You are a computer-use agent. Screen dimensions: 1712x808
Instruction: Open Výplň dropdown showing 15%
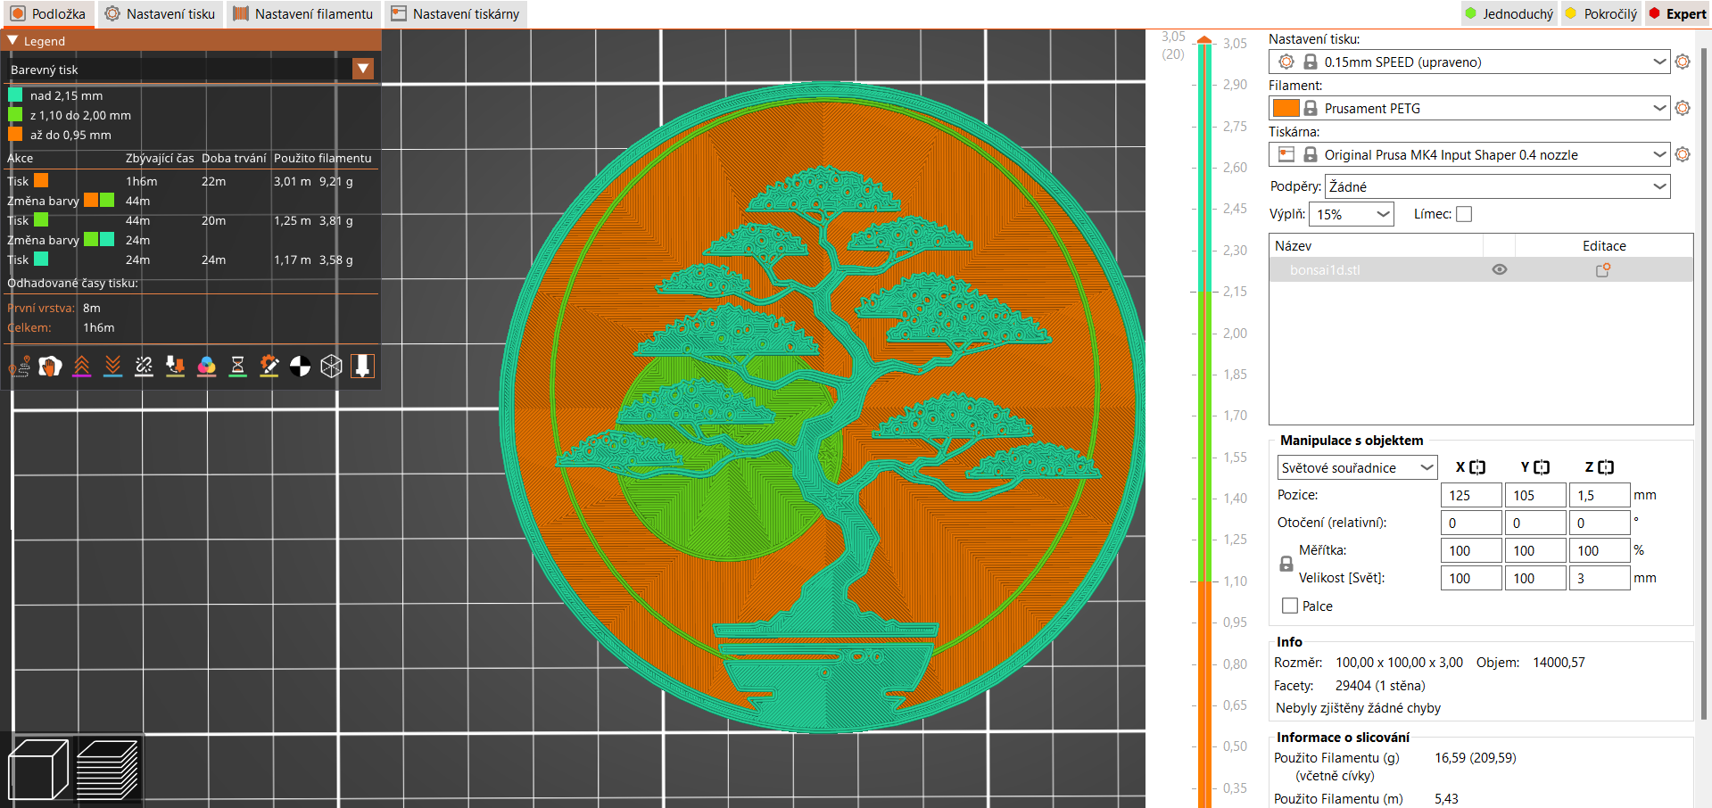pos(1352,214)
